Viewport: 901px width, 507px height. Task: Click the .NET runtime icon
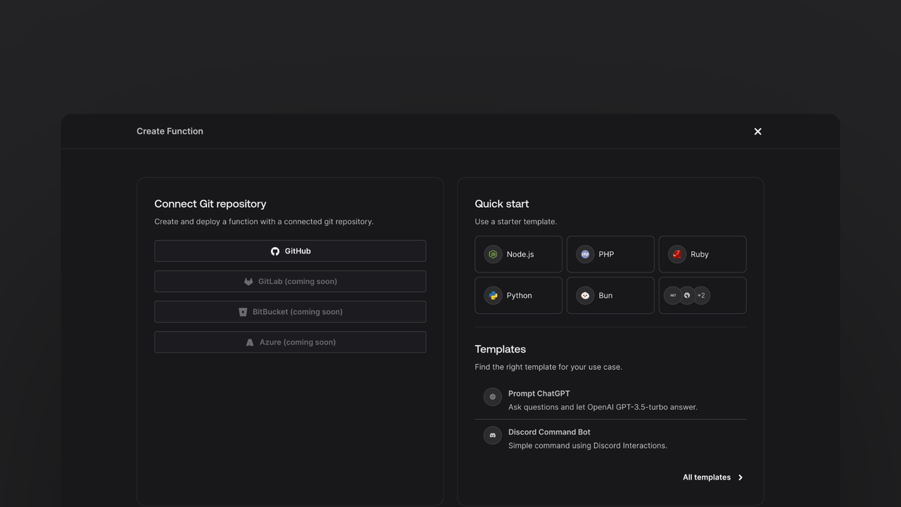click(673, 296)
